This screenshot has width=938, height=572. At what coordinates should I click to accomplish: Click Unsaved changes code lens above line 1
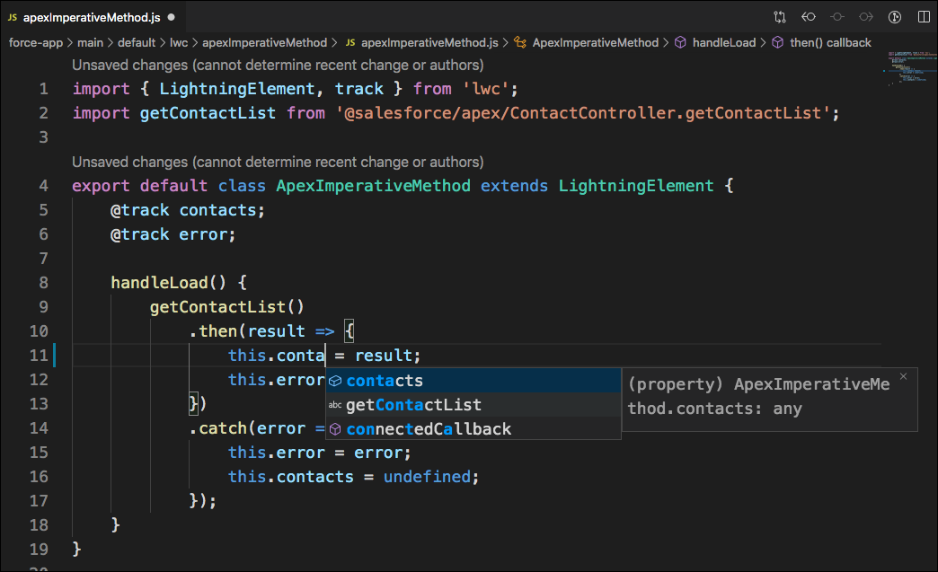278,65
